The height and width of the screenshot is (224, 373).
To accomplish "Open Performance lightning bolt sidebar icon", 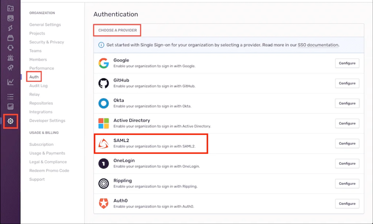I will (11, 28).
